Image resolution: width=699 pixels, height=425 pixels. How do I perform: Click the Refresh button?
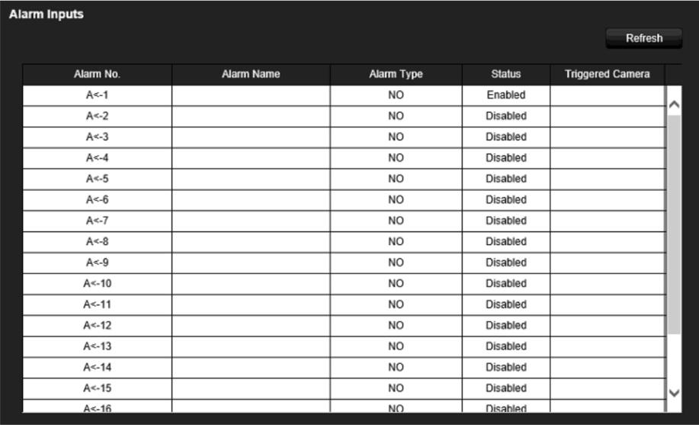pos(643,38)
